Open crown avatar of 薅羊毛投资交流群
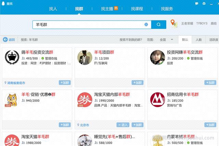Image resolution: width=219 pixels, height=146 pixels. tap(12, 57)
